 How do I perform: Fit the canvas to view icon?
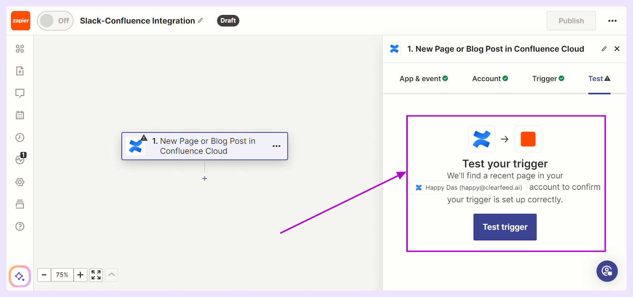click(x=96, y=275)
